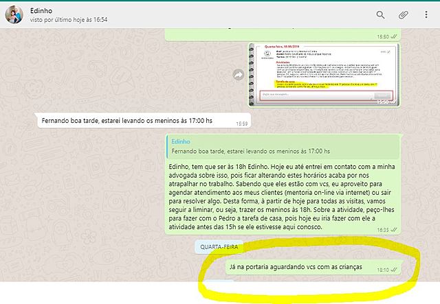Click the long message starting 'Edinho, tem que ser às 18h'
The height and width of the screenshot is (304, 440).
tap(281, 197)
